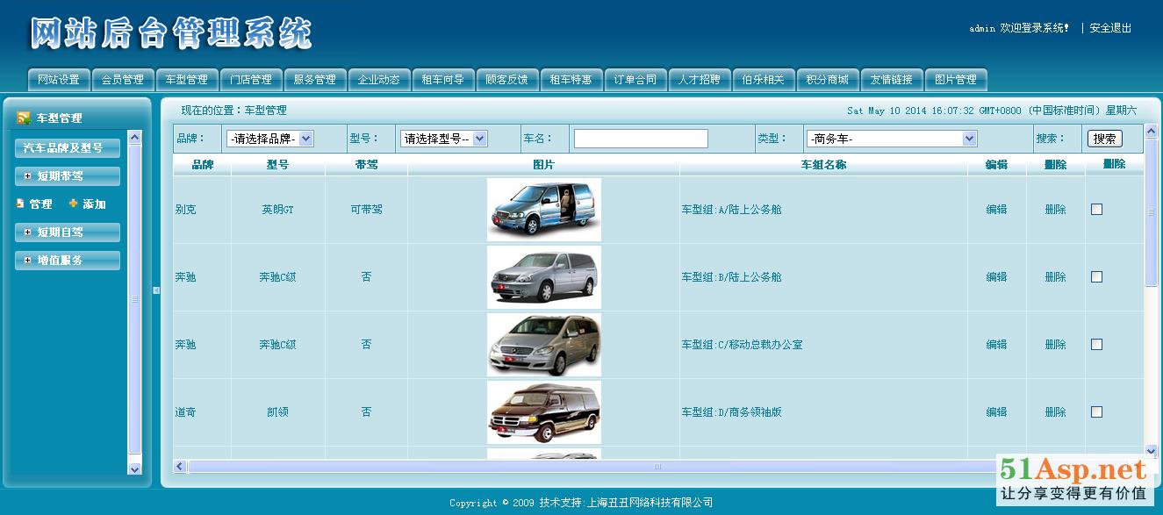Switch to the 订单合同 tab

[x=635, y=80]
